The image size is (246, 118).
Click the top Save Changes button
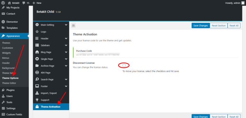click(x=201, y=26)
